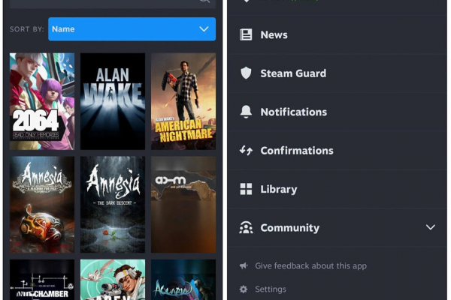Go to News menu item
Viewport: 451px width, 300px height.
coord(337,34)
